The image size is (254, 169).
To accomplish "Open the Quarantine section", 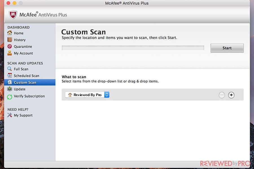I will (23, 46).
